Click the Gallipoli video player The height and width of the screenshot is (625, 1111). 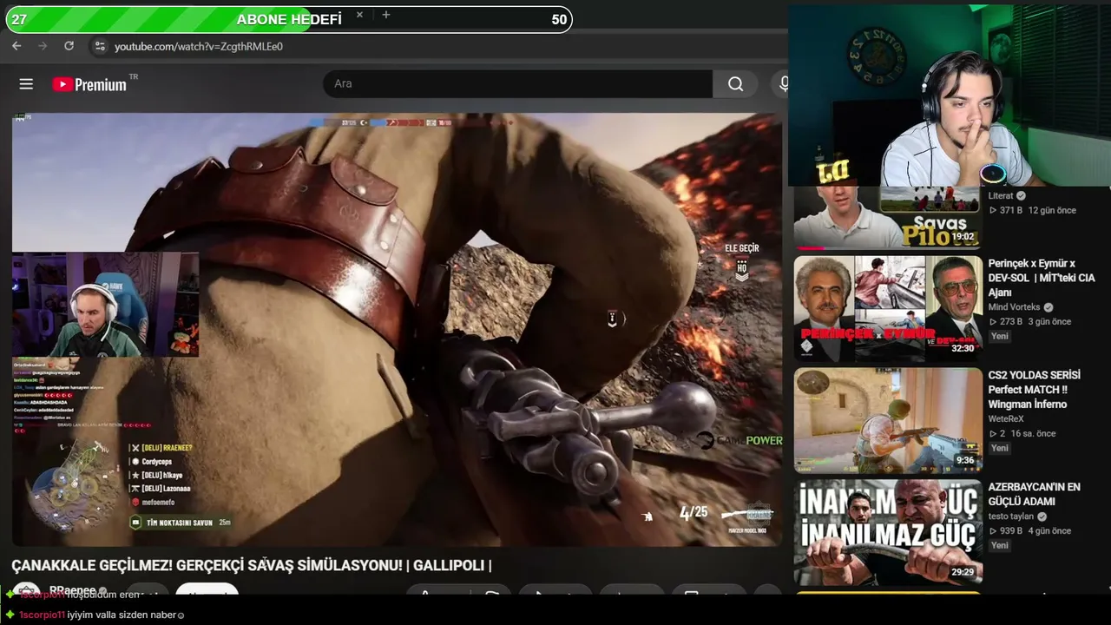[x=397, y=330]
